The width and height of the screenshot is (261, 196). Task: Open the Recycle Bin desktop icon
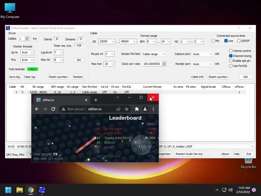tap(248, 164)
